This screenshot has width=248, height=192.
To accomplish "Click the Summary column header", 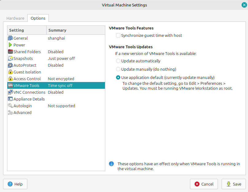I will [76, 30].
